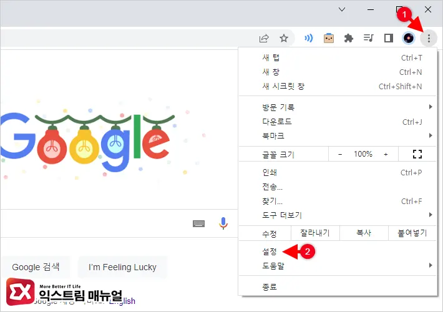Click the Google 검색 button

(36, 267)
